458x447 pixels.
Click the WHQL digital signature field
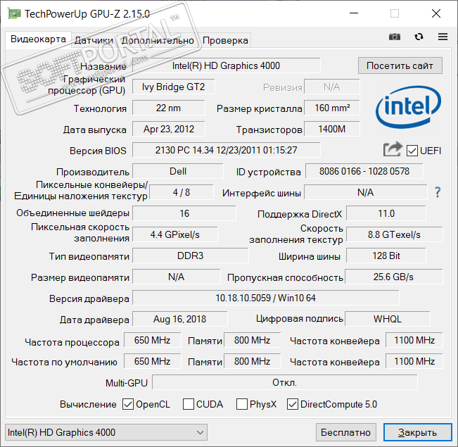pyautogui.click(x=388, y=318)
